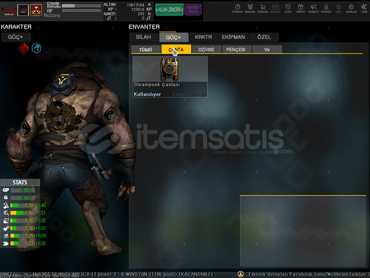Switch to the EKİPMAN inventory tab

point(233,37)
